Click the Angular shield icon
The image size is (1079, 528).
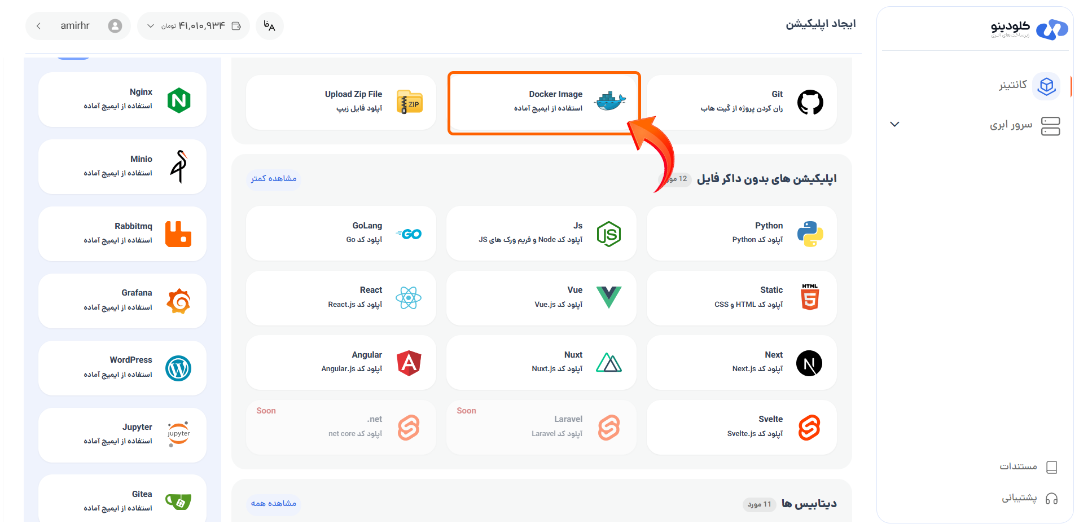pos(409,363)
